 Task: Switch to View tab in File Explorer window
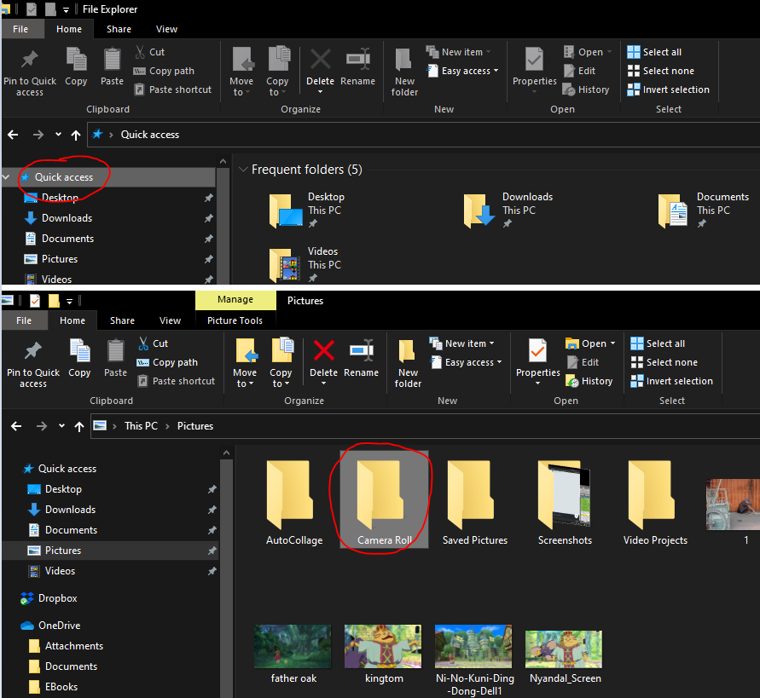166,29
